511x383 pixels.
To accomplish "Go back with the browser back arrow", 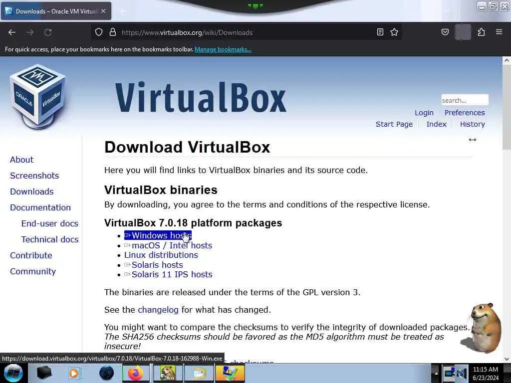I will coord(12,32).
